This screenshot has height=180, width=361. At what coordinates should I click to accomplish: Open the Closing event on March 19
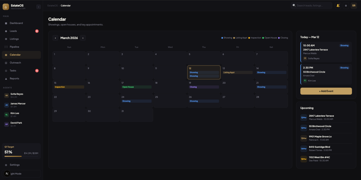pyautogui.click(x=204, y=87)
